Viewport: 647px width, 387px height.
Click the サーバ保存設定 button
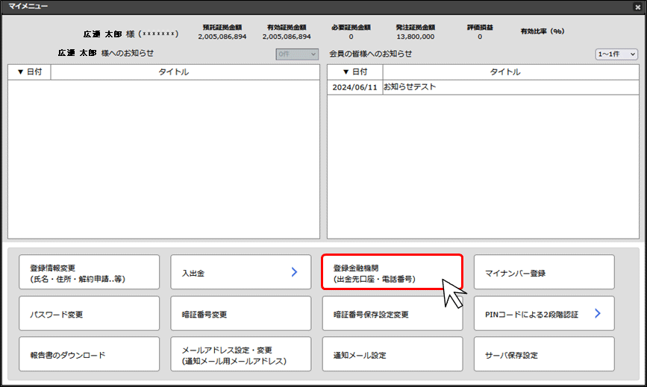544,355
